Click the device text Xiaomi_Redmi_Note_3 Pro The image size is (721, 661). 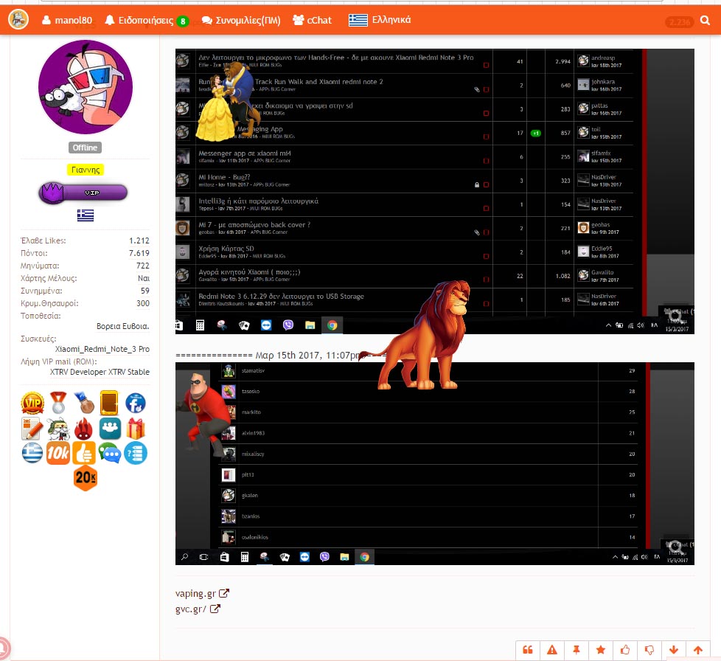coord(102,349)
